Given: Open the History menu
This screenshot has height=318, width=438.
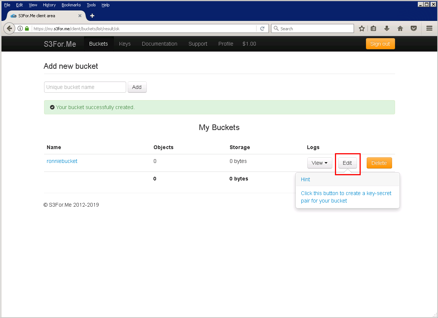Looking at the screenshot, I should coord(49,5).
